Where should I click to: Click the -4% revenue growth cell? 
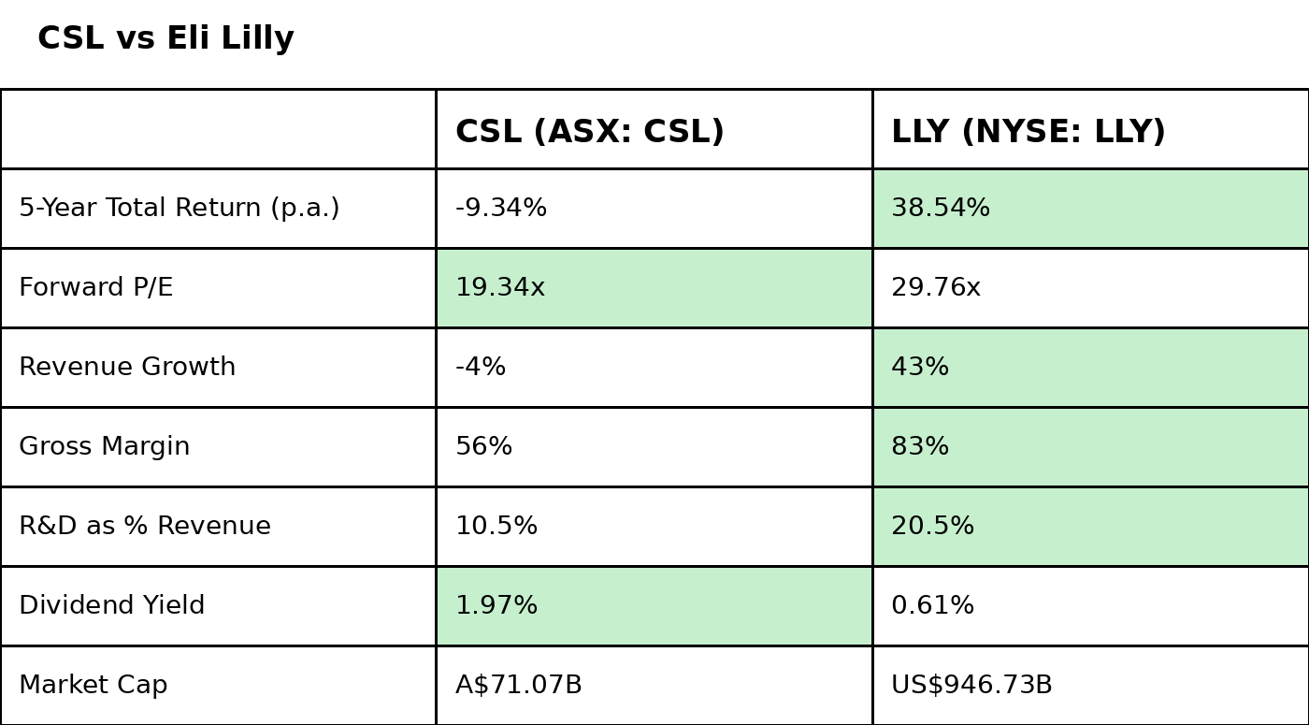coord(481,368)
